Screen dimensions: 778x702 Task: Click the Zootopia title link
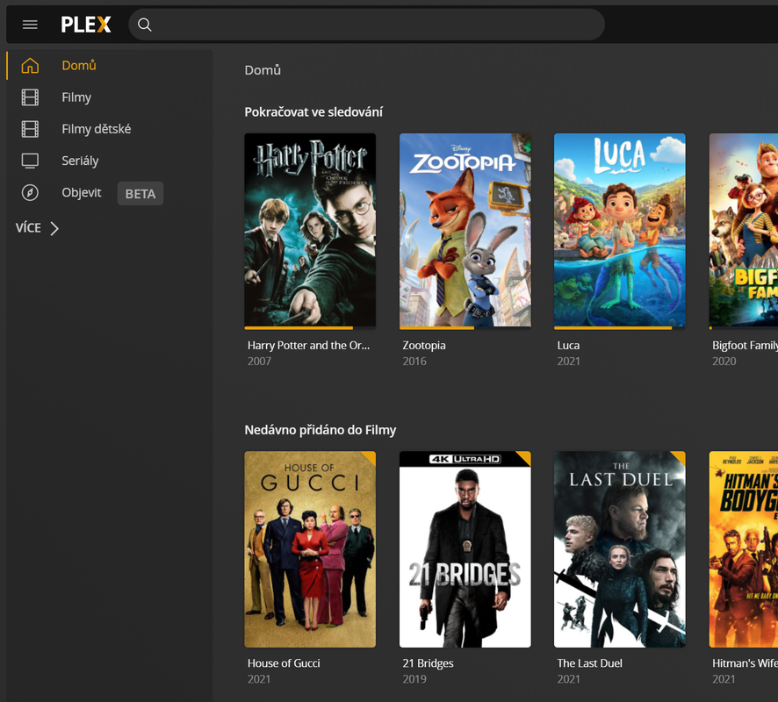(x=424, y=345)
